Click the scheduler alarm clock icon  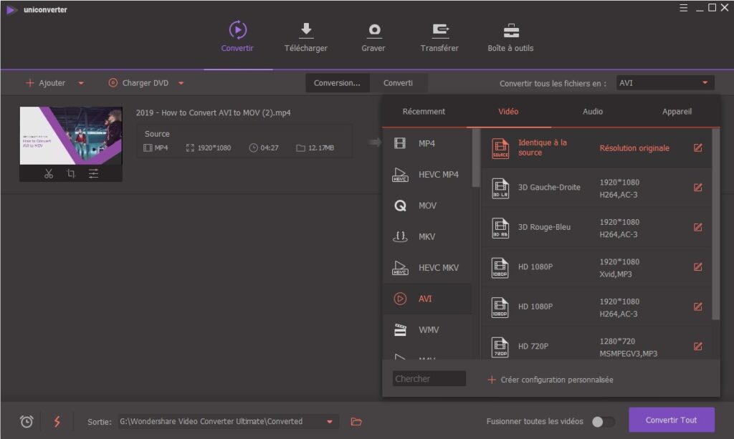click(x=27, y=422)
